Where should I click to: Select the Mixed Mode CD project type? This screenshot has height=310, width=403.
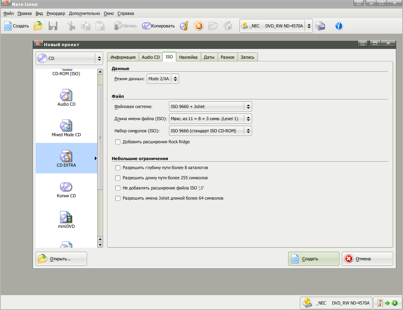(x=66, y=128)
